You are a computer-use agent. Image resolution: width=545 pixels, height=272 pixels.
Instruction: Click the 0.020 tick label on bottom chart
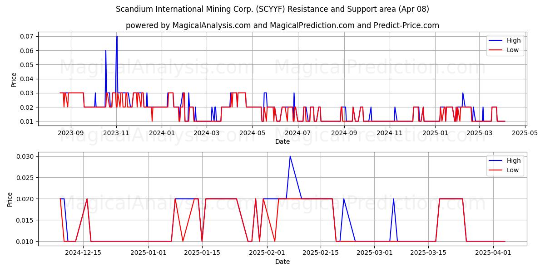pos(26,199)
